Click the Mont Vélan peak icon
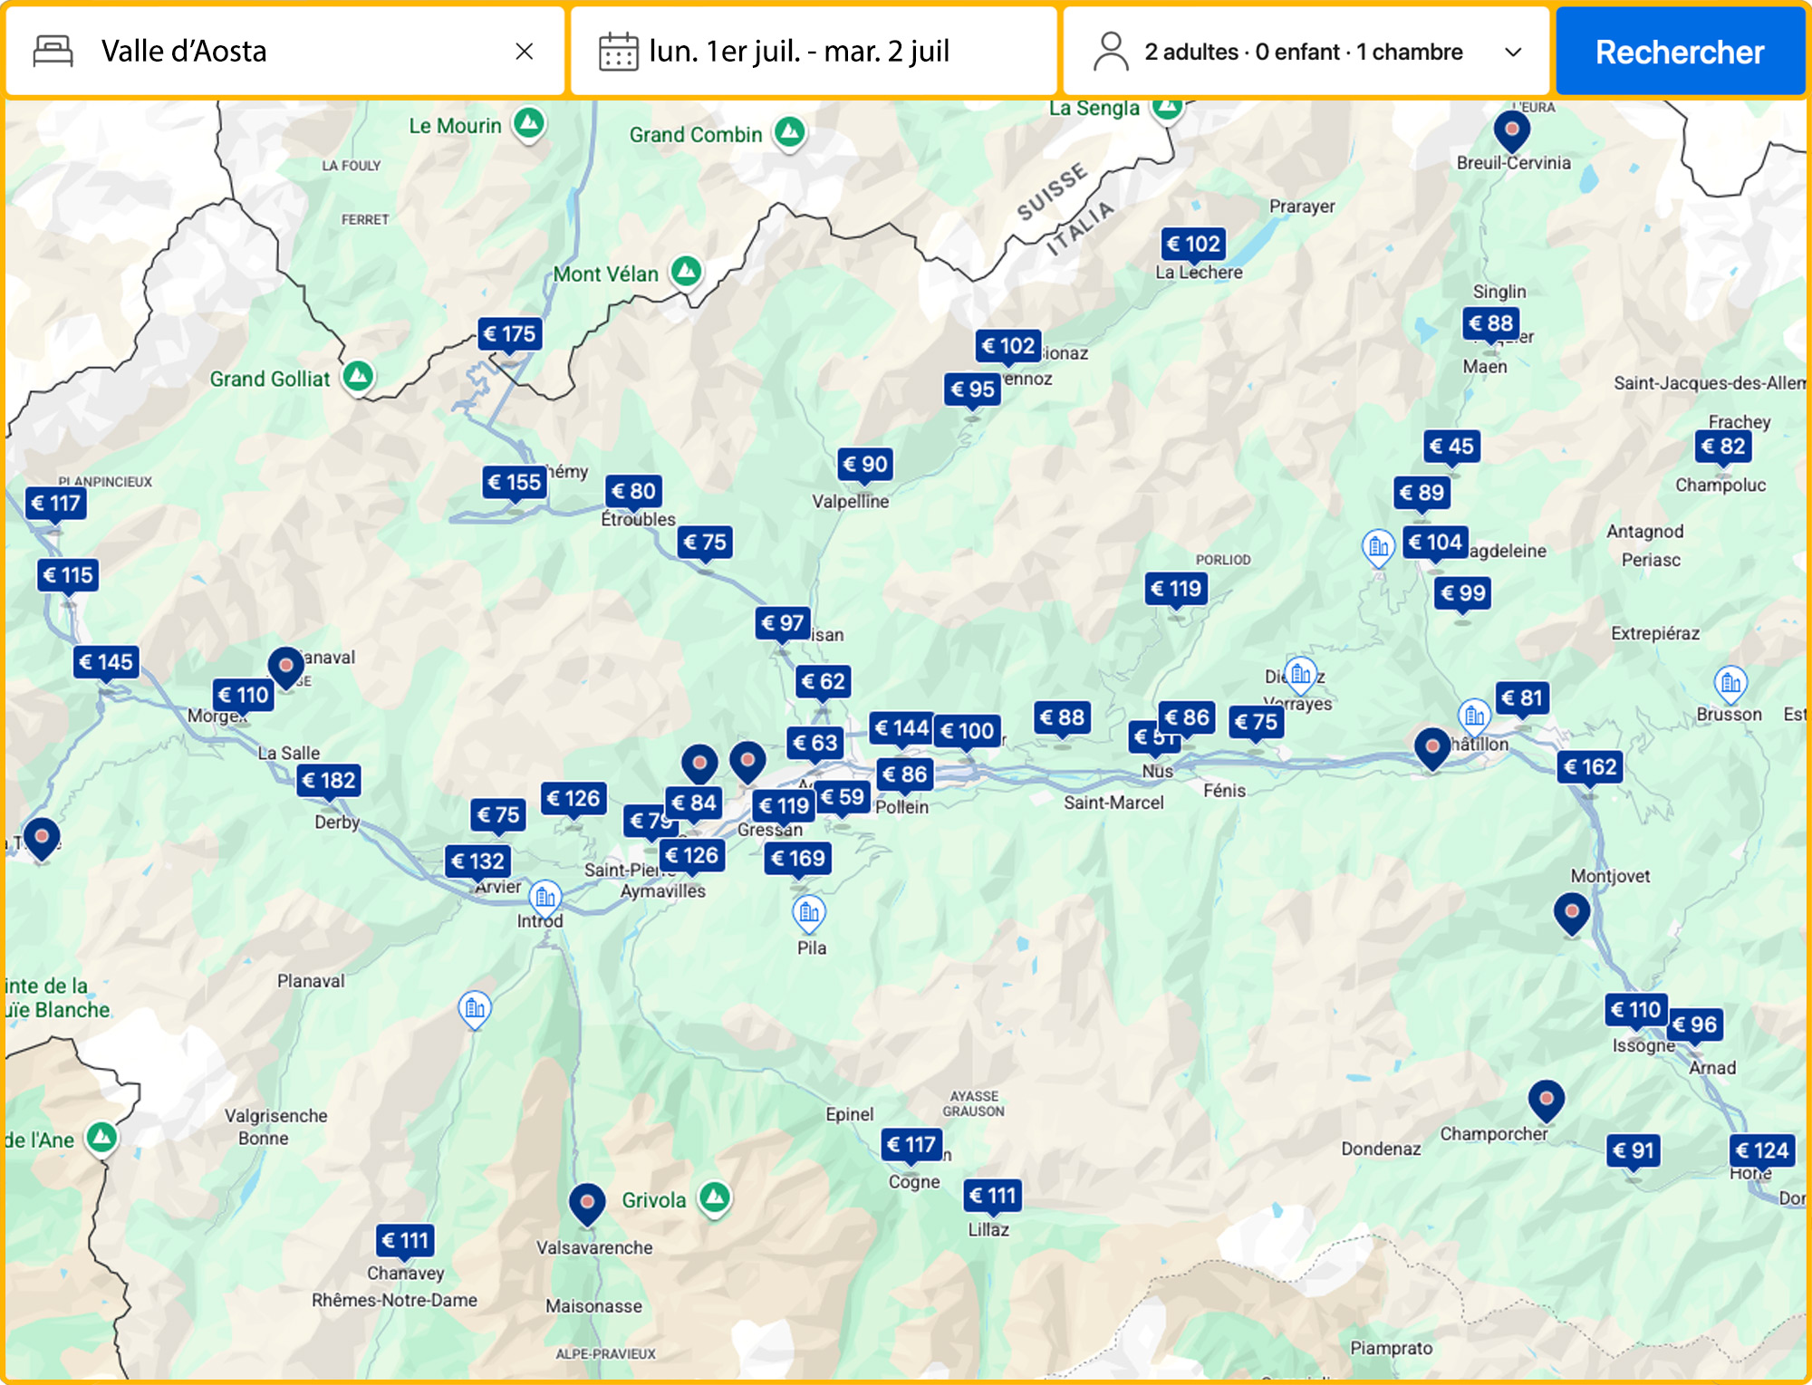Screen dimensions: 1812x1385 687,271
